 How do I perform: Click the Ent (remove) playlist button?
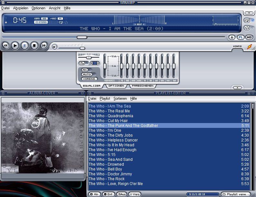[108, 194]
